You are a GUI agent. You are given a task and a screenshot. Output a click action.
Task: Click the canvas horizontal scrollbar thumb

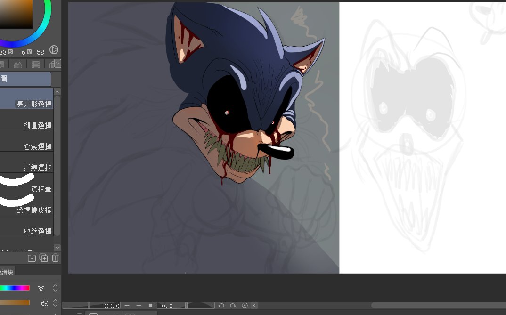coord(439,305)
